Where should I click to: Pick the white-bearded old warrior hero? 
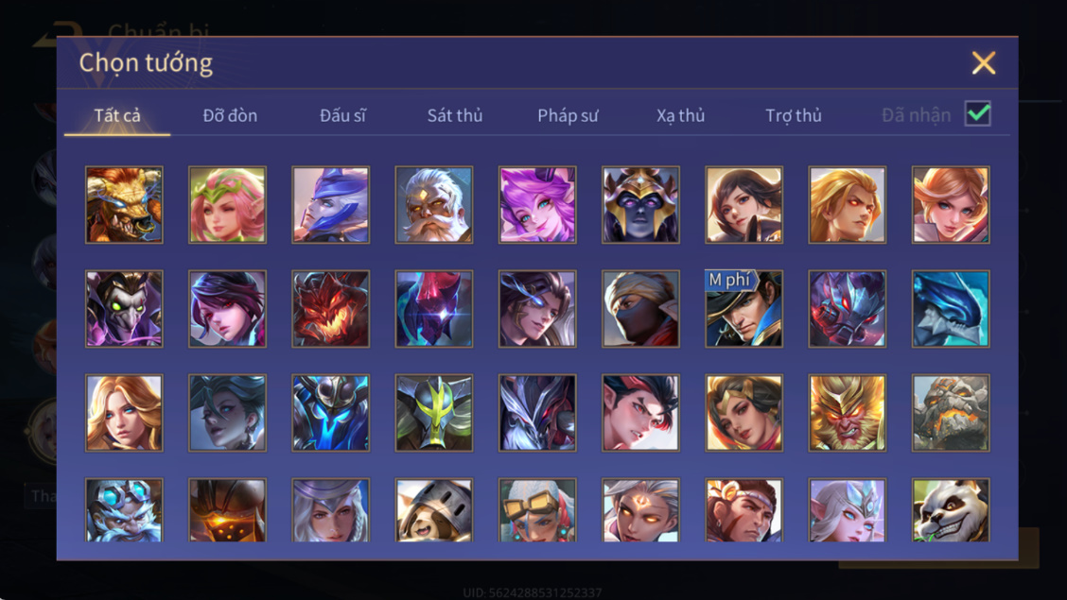pos(434,204)
